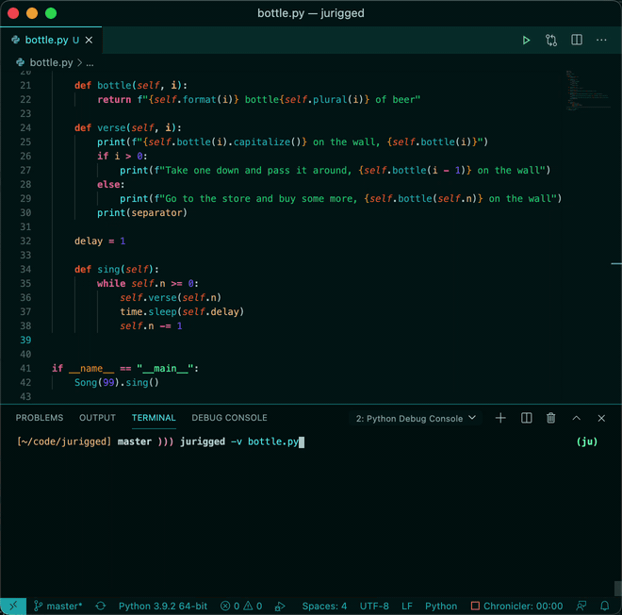Open the errors and warnings count indicator
The width and height of the screenshot is (622, 615).
241,606
